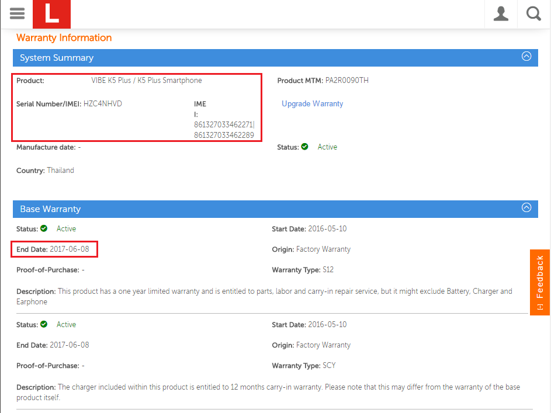Click Proof-of-Purchase label in SCY entry
Image resolution: width=551 pixels, height=413 pixels.
pos(48,366)
